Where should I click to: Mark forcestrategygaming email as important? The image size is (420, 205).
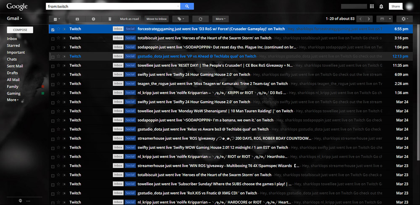click(x=64, y=29)
